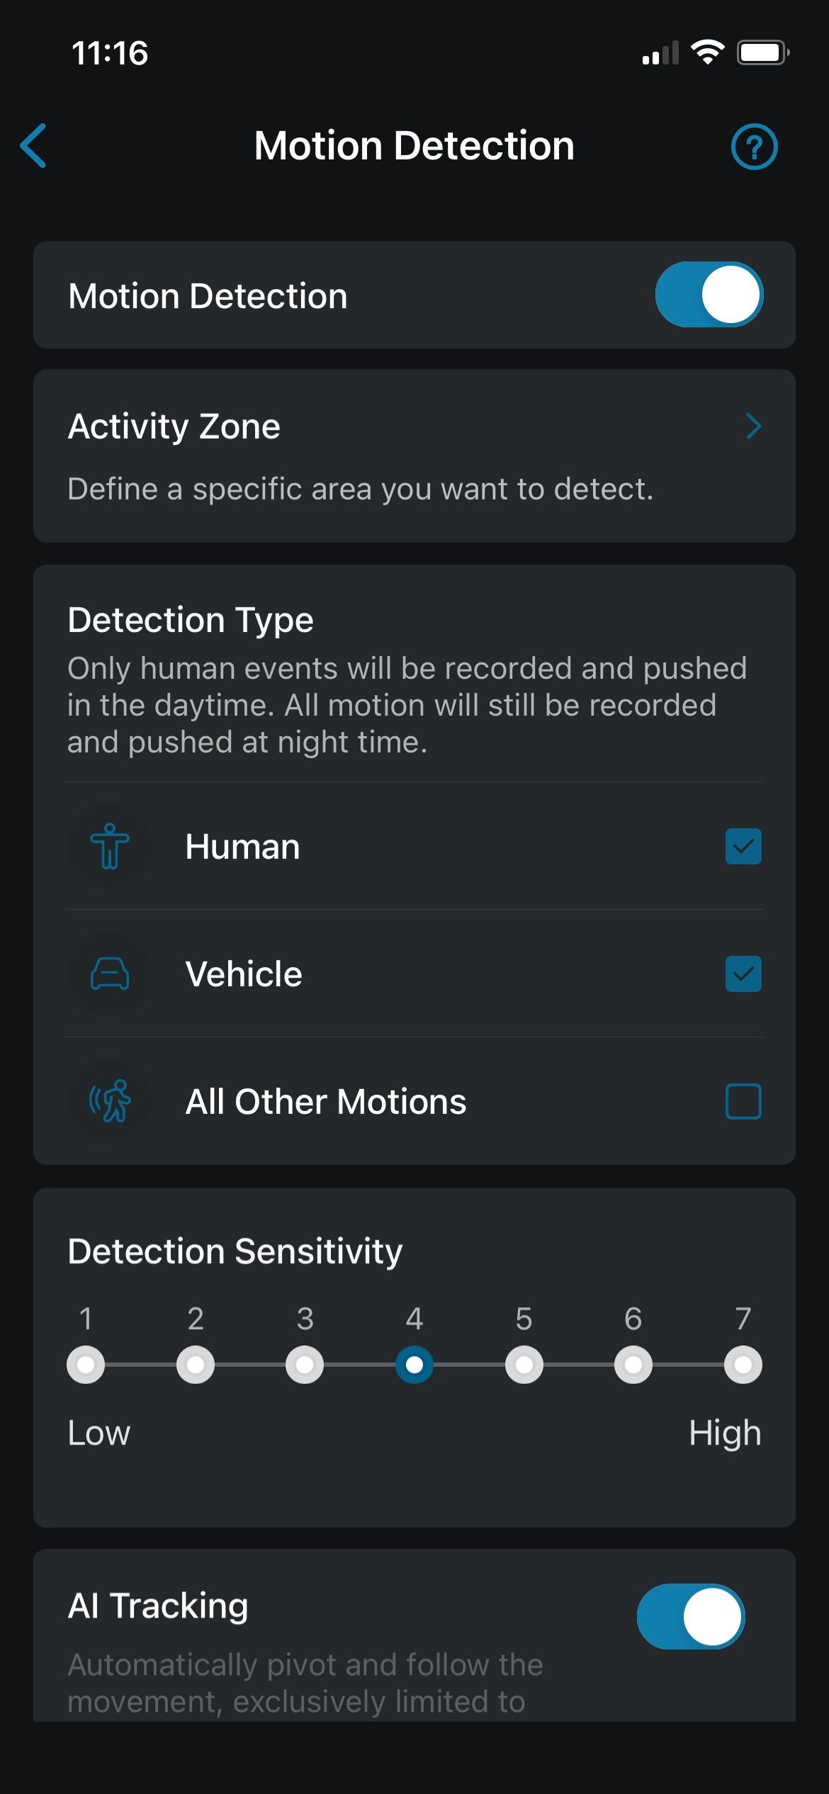Tap the back arrow icon

click(34, 146)
